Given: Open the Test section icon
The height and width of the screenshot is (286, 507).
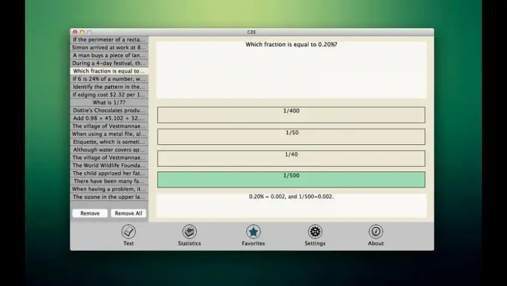Looking at the screenshot, I should click(x=128, y=232).
